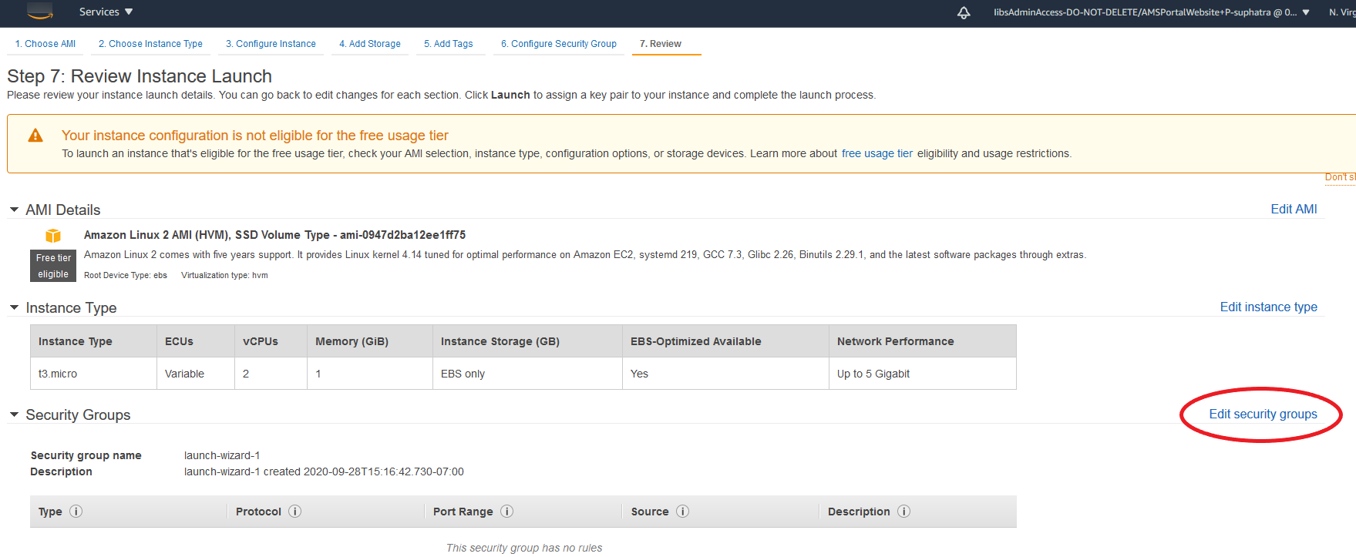Collapse the Security Groups section

(14, 414)
